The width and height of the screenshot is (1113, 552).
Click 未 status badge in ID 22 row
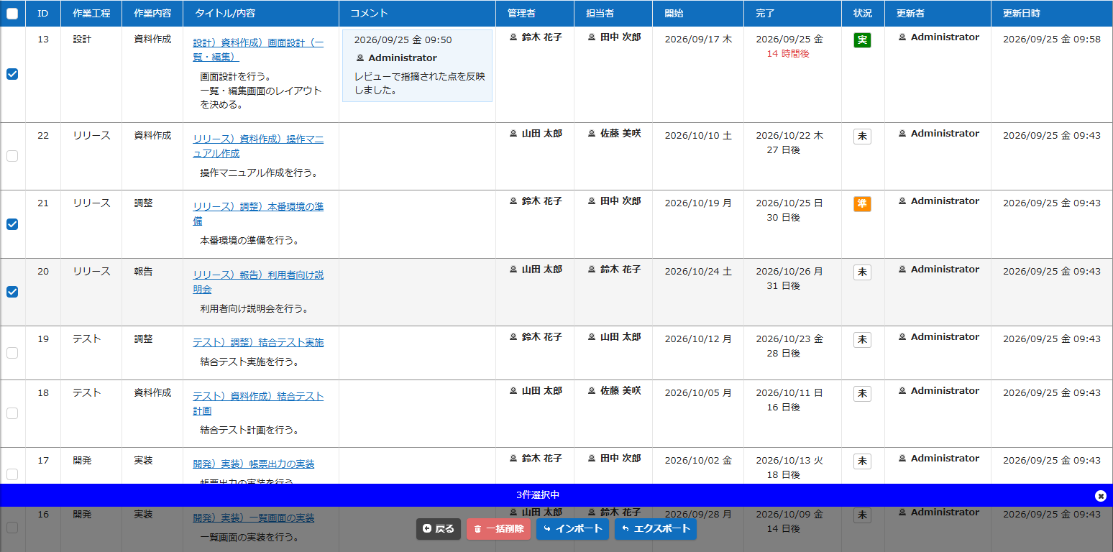pyautogui.click(x=862, y=137)
